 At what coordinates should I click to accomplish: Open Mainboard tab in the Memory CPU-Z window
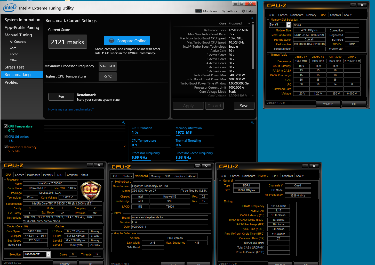pos(249,176)
